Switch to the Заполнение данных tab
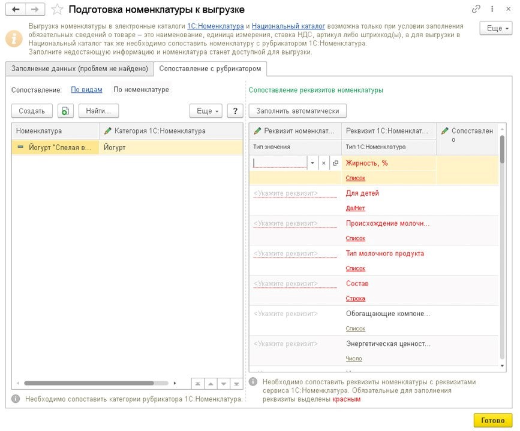Image resolution: width=520 pixels, height=431 pixels. (79, 69)
